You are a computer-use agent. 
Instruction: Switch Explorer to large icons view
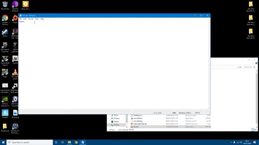pos(256,130)
